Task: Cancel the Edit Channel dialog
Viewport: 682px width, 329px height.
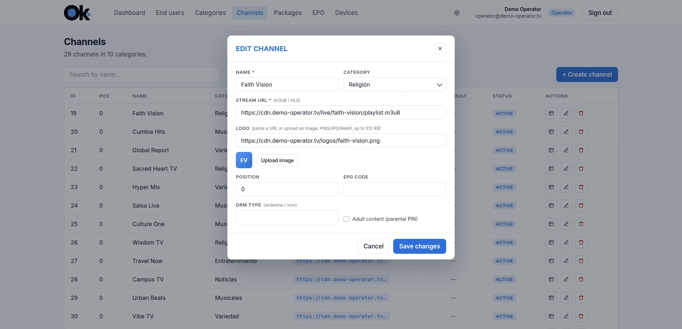Action: coord(373,246)
